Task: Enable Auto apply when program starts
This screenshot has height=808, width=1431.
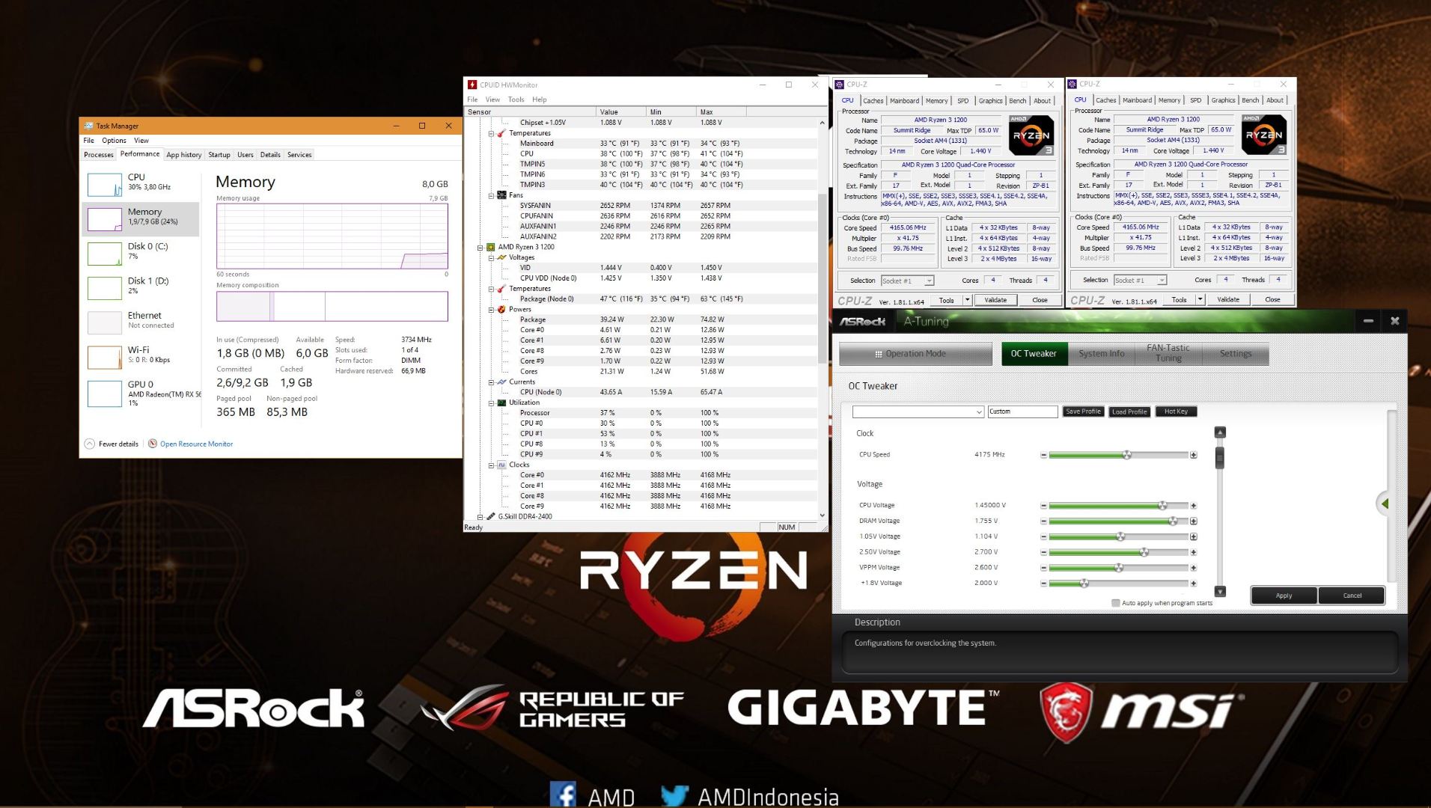Action: (1116, 603)
